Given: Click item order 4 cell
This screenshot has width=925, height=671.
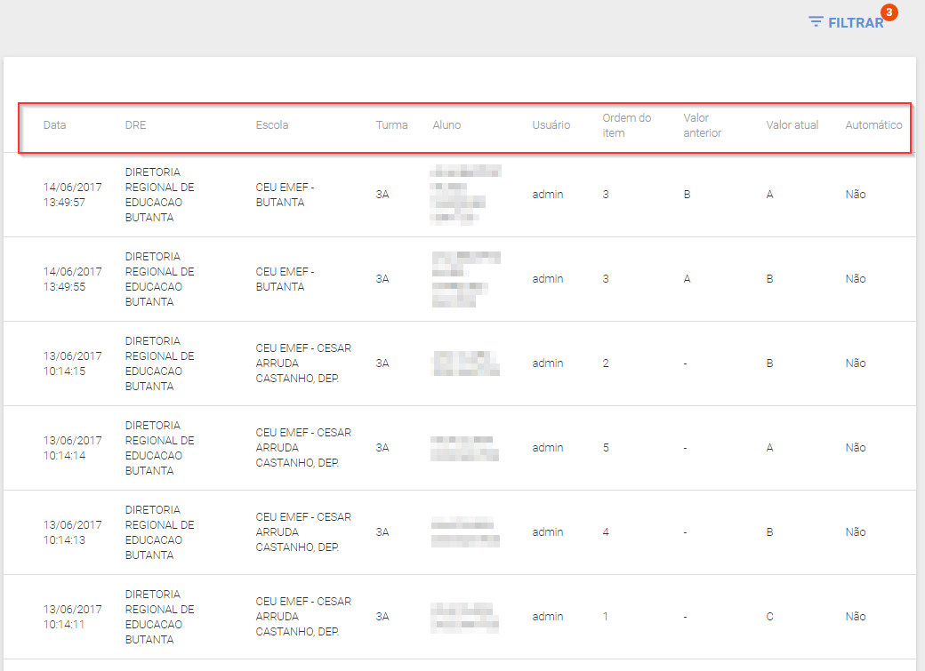Looking at the screenshot, I should [x=606, y=531].
